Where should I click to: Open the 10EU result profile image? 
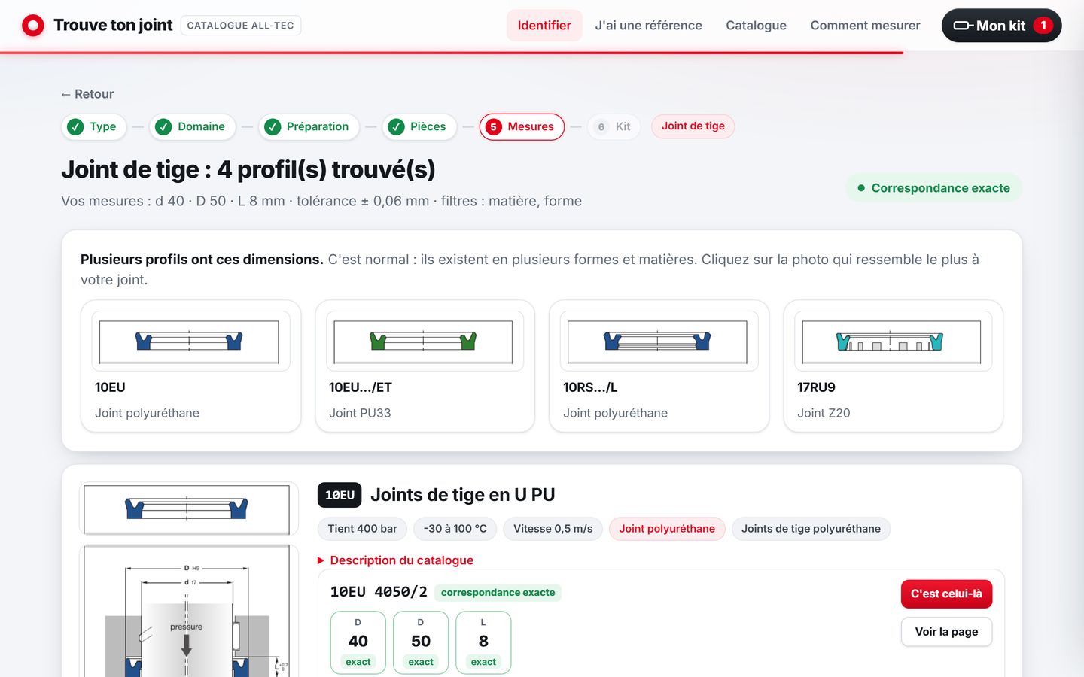(x=189, y=509)
